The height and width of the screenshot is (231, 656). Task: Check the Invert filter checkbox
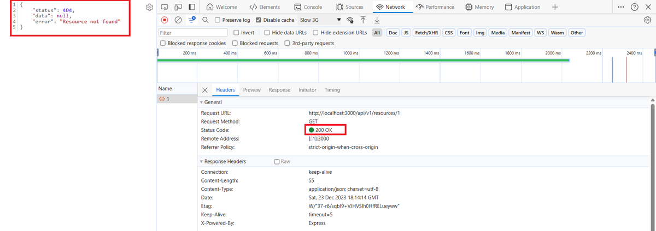pyautogui.click(x=236, y=33)
